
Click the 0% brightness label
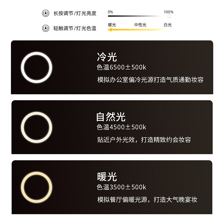pos(111,12)
